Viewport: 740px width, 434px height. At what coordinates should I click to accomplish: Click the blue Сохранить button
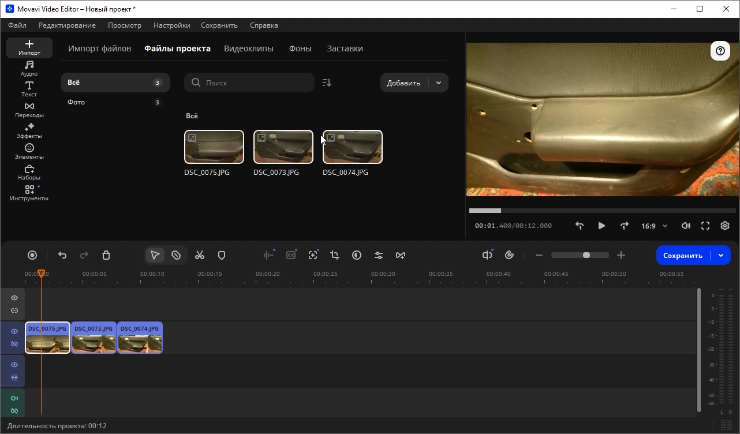683,255
